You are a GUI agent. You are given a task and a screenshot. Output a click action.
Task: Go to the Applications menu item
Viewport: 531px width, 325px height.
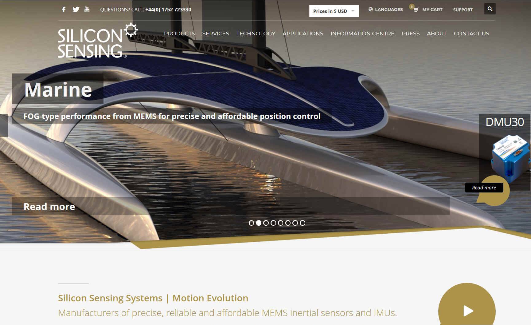point(303,34)
